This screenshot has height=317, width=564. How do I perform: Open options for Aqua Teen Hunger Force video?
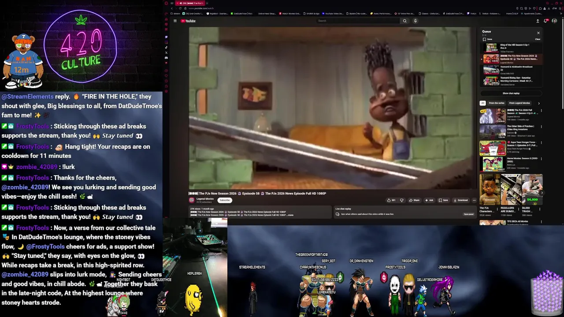pyautogui.click(x=541, y=143)
